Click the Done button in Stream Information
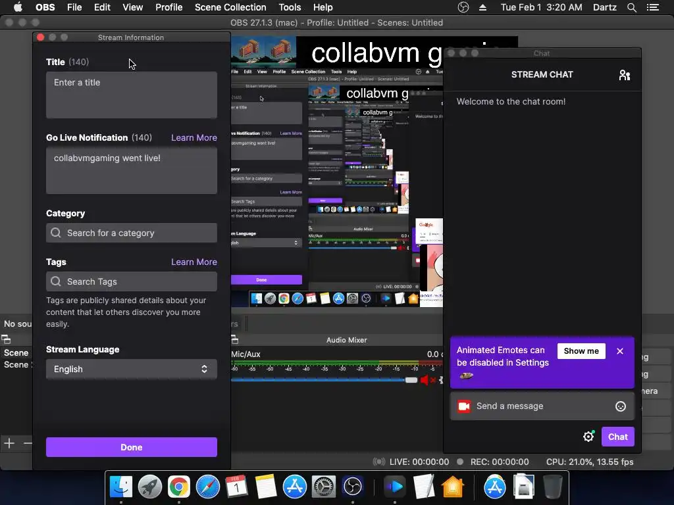674x505 pixels. (132, 447)
